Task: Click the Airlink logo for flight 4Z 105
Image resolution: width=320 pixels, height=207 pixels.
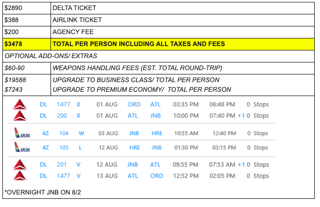Action: [22, 147]
